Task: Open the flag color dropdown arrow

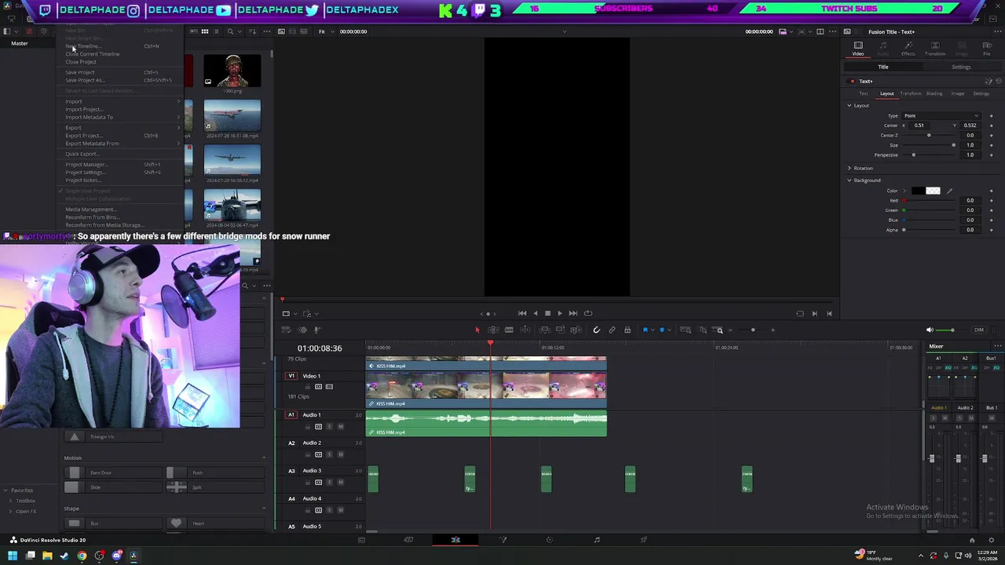Action: coord(652,330)
